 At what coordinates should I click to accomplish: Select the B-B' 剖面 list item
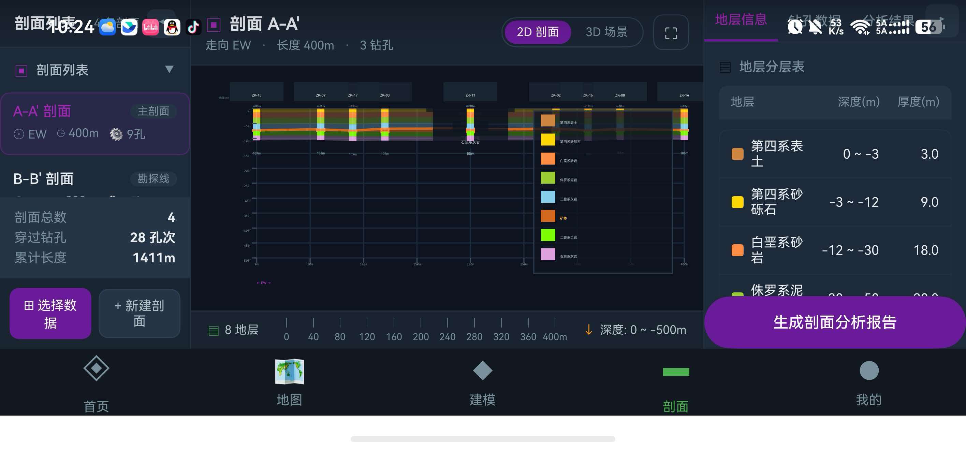[x=95, y=179]
